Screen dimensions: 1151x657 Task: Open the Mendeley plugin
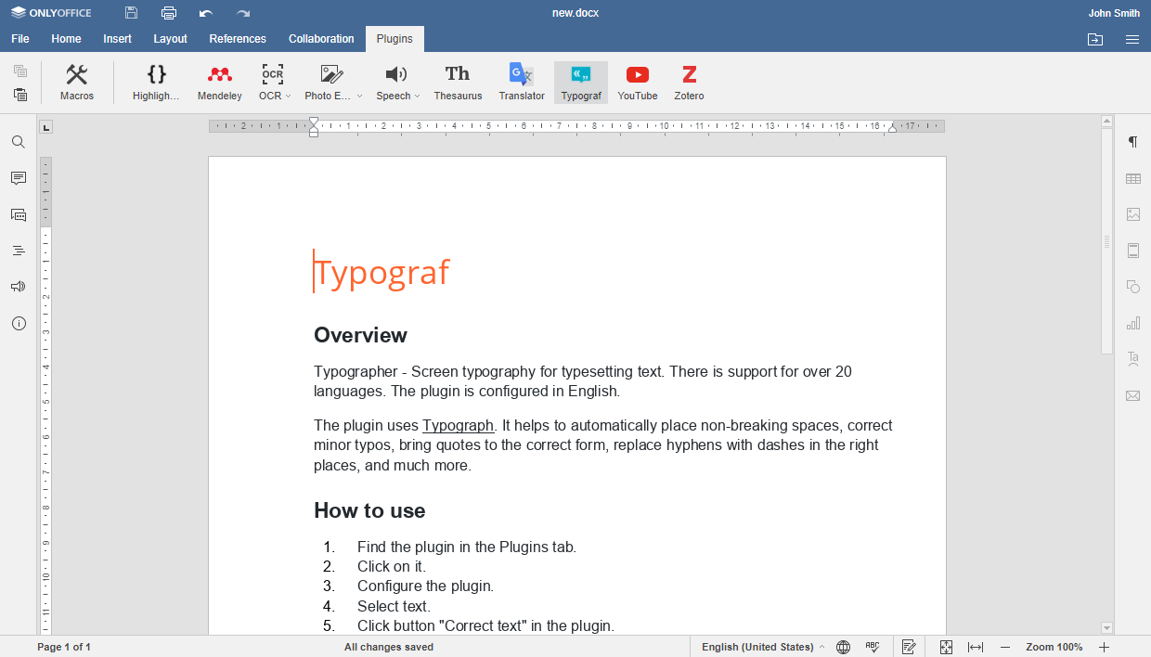tap(220, 83)
